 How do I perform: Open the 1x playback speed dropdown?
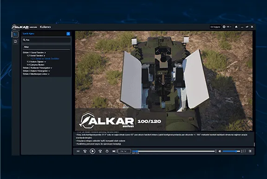124,151
